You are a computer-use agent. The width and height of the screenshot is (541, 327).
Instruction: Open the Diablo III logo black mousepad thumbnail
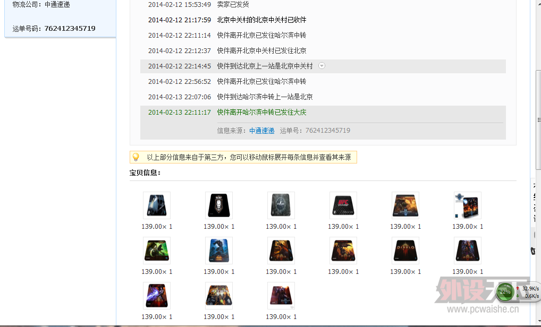pyautogui.click(x=405, y=251)
